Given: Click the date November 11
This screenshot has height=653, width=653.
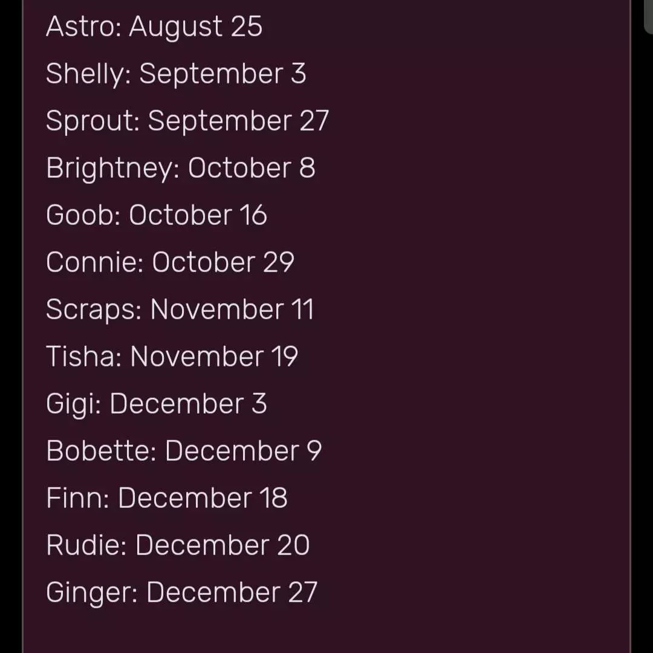Looking at the screenshot, I should coord(232,310).
